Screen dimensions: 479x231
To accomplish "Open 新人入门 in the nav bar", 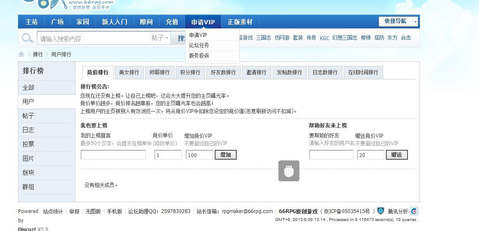I will 115,22.
